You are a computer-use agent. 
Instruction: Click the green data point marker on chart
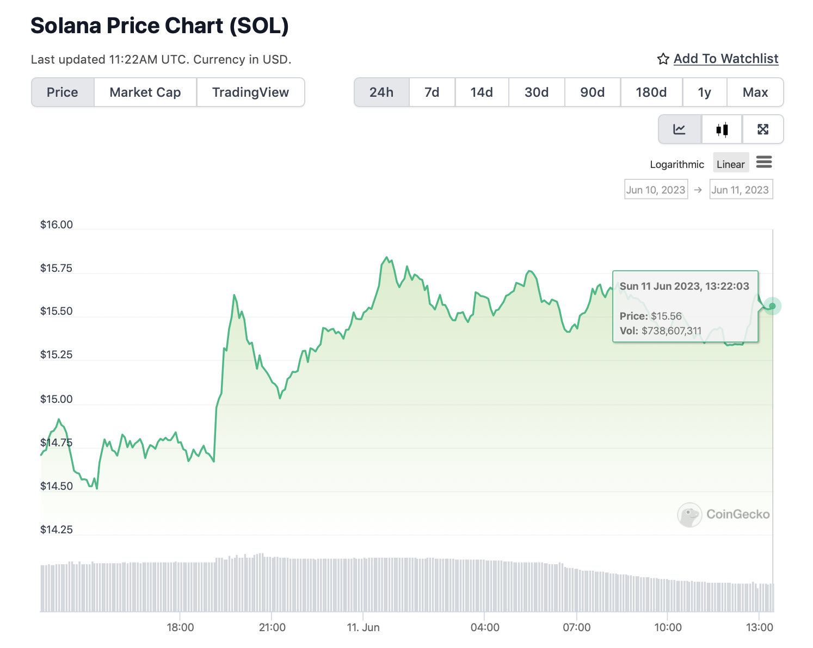pyautogui.click(x=772, y=306)
